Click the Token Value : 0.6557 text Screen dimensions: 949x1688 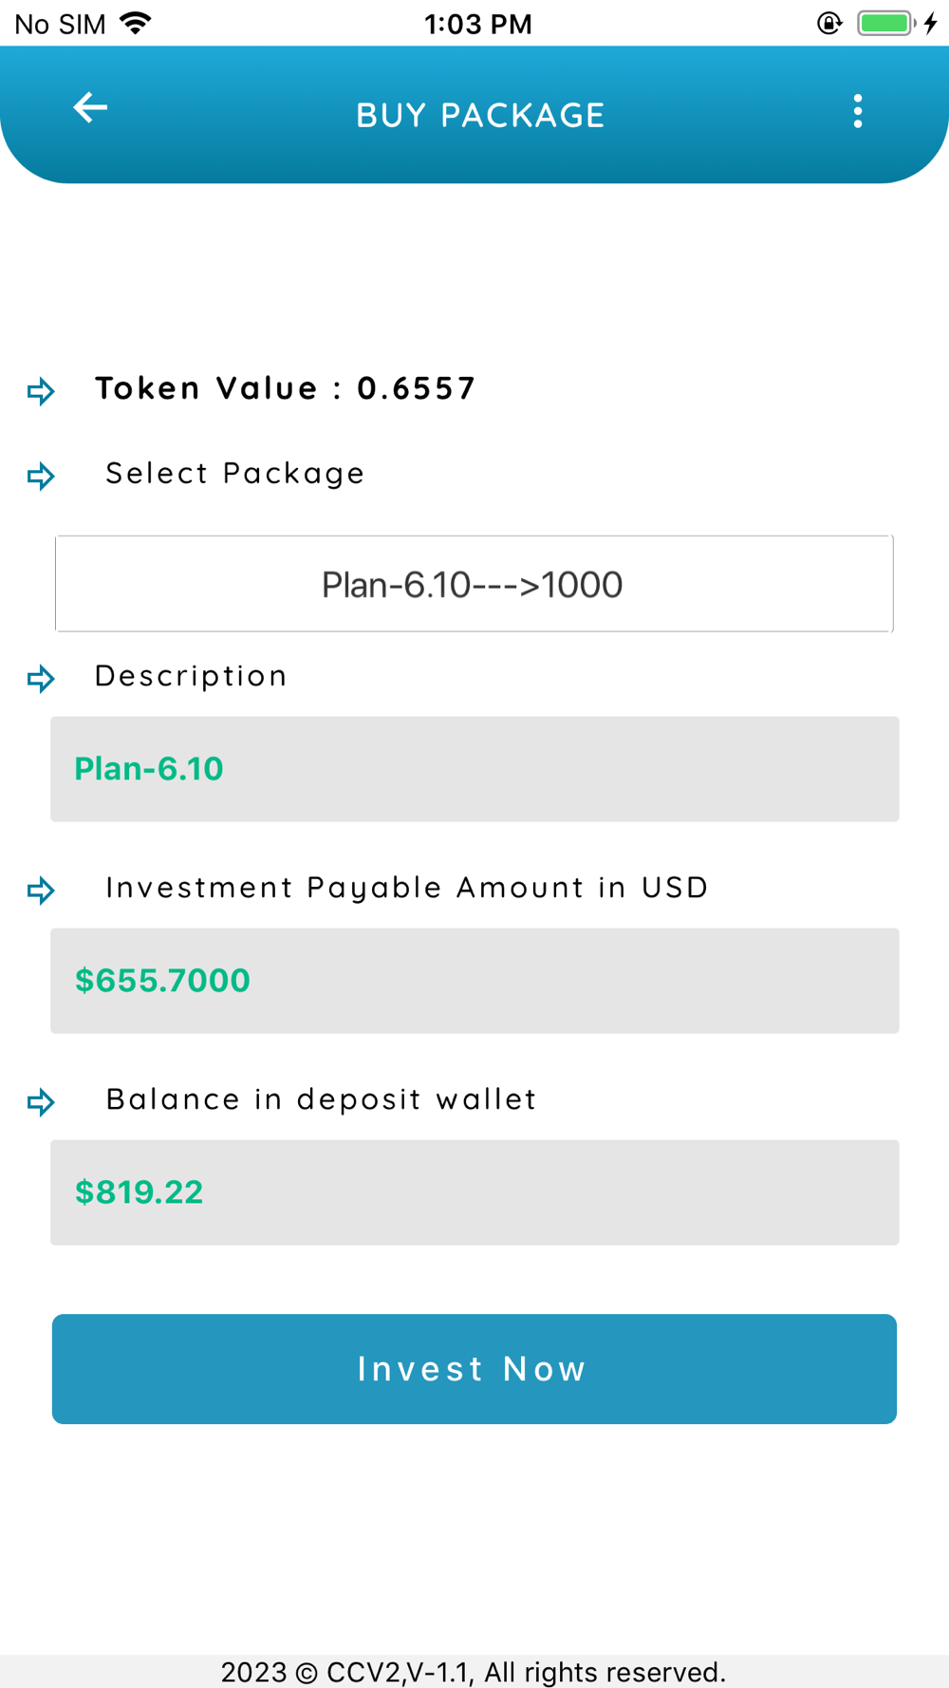pos(285,388)
